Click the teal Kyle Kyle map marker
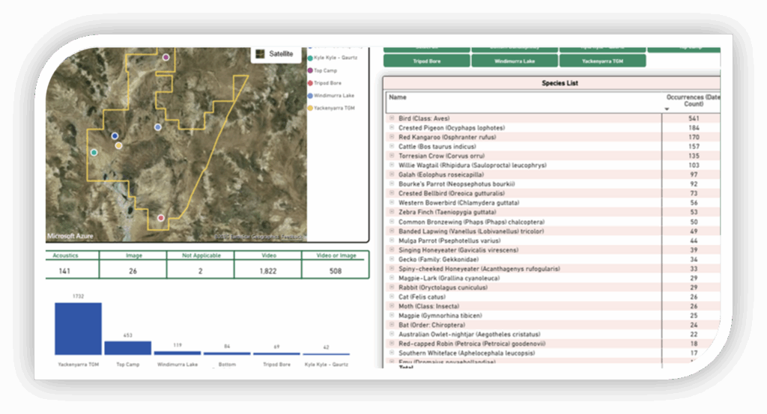The image size is (767, 414). point(94,153)
